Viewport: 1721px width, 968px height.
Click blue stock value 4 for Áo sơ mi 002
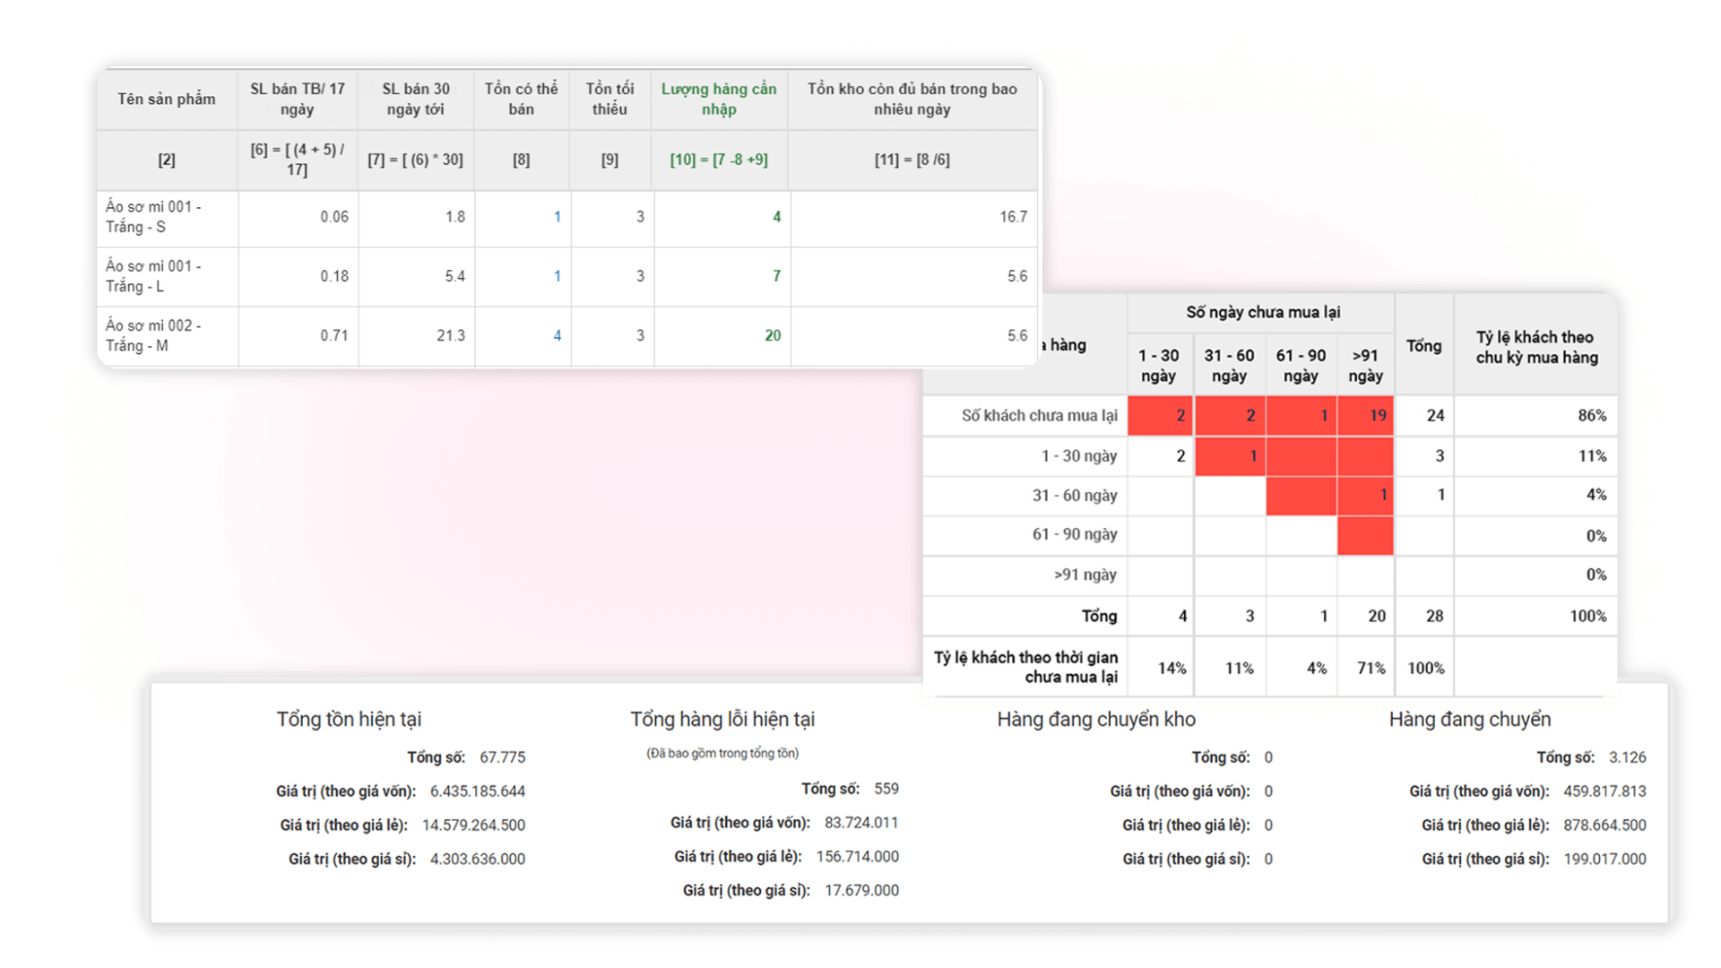557,335
